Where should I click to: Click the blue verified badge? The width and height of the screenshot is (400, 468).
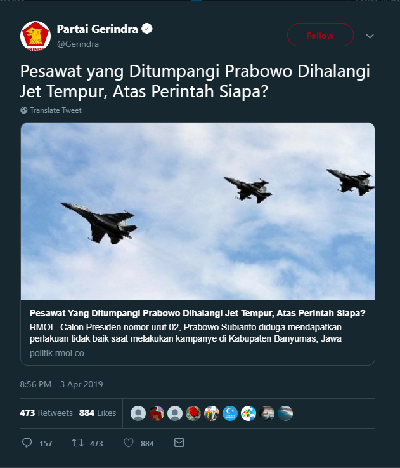click(x=146, y=29)
